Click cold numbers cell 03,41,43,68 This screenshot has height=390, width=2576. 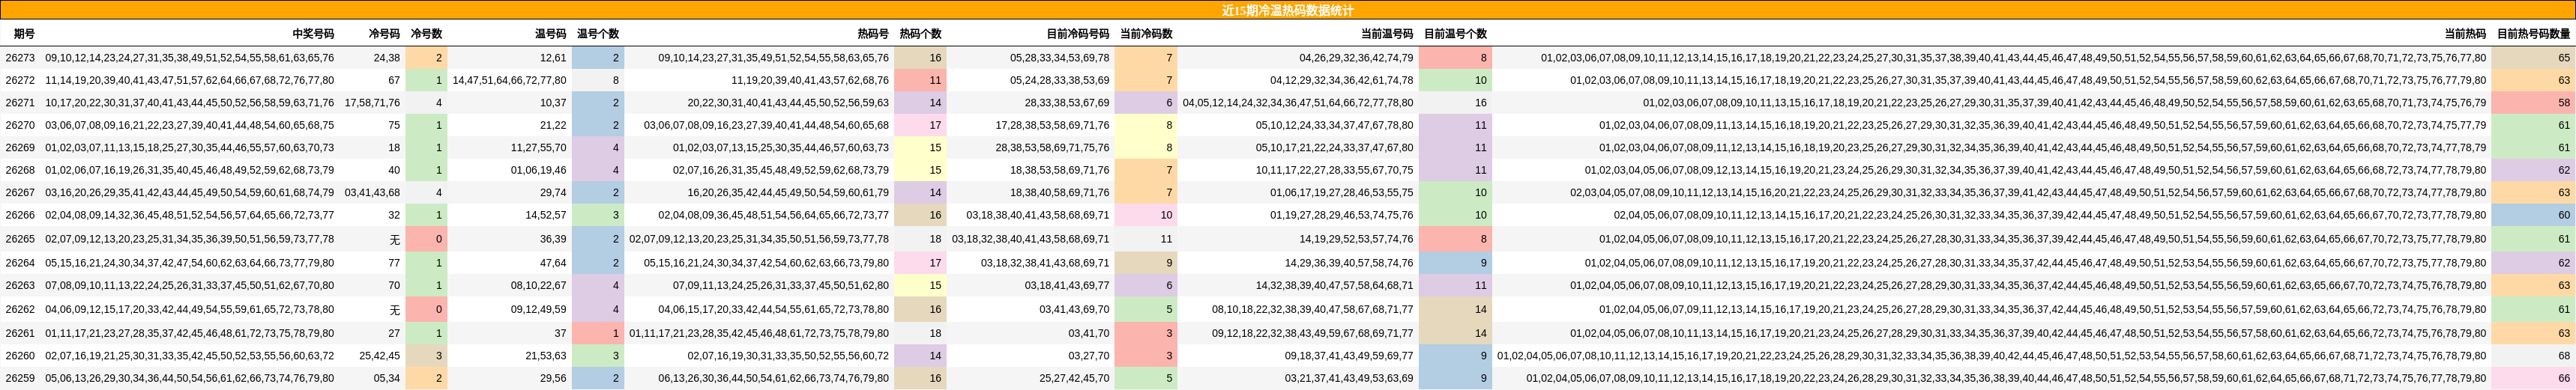click(372, 192)
